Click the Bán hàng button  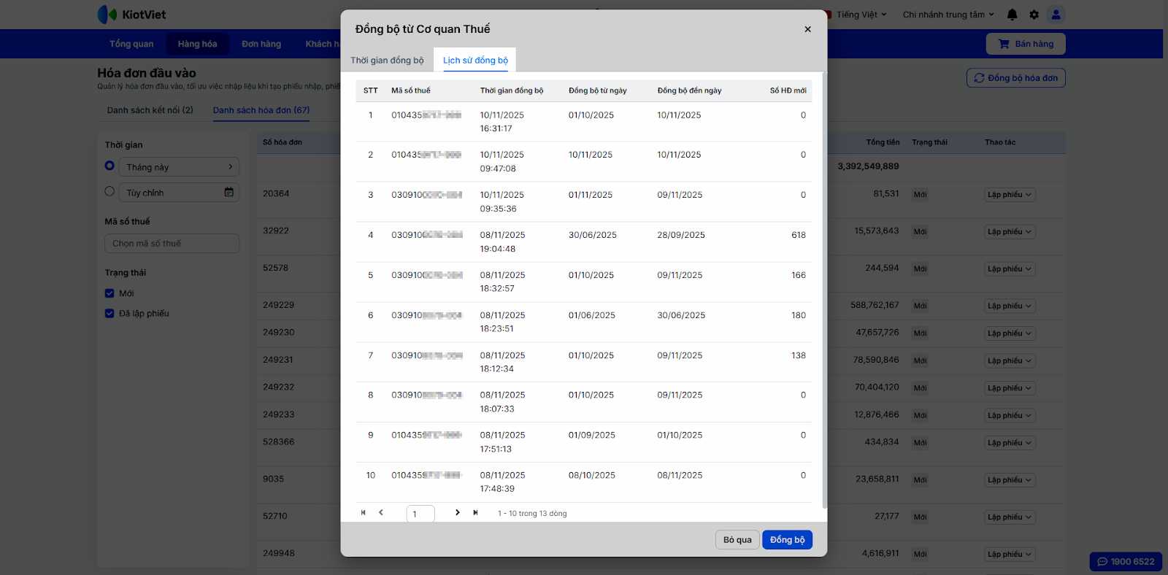click(1026, 44)
